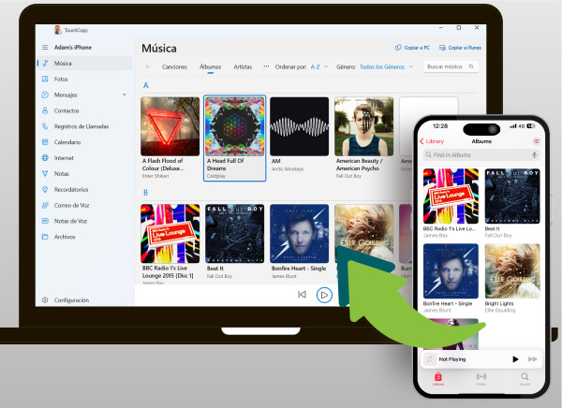Viewport: 562px width, 408px height.
Task: Tap the microphone icon in phone search
Action: point(534,154)
